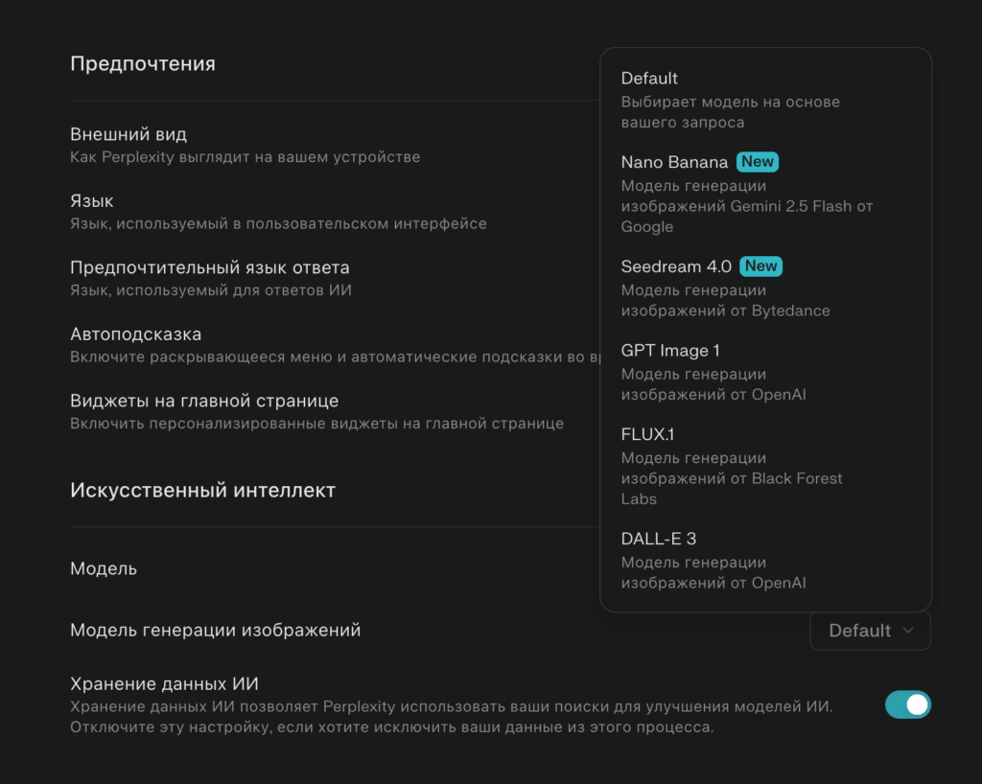Pick Seedream 4.0 image model

(x=676, y=267)
